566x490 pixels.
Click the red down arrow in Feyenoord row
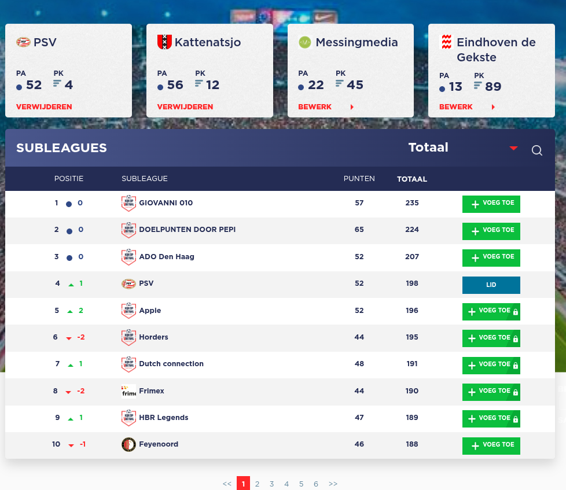[x=71, y=445]
